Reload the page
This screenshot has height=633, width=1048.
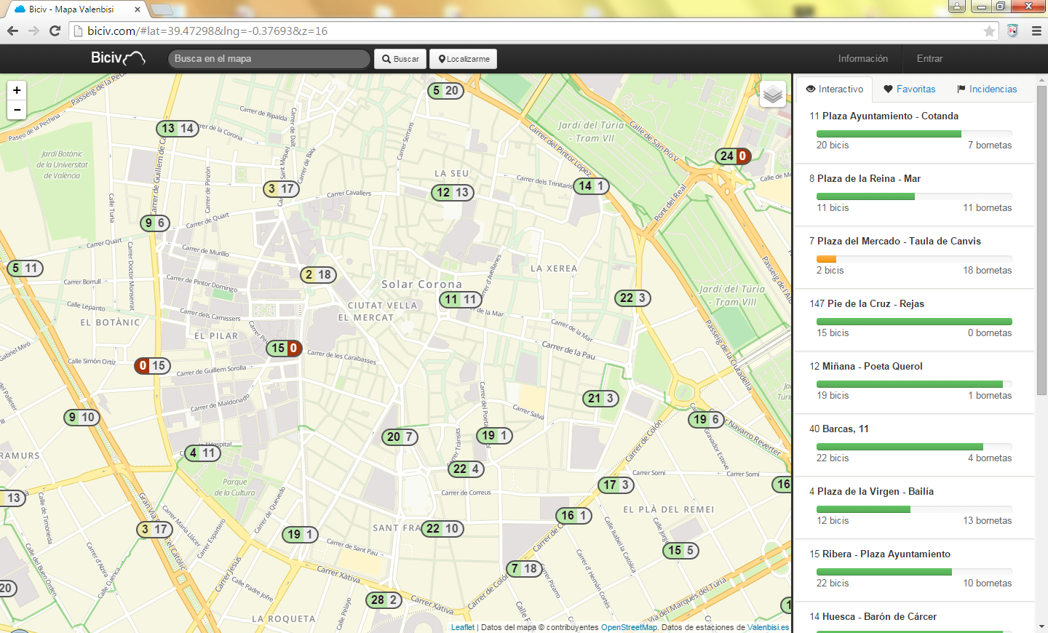pyautogui.click(x=55, y=31)
